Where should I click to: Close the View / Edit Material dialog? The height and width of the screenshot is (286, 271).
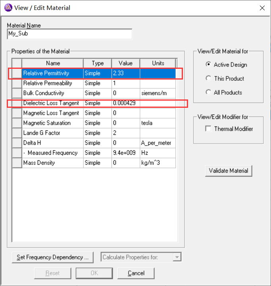(x=262, y=8)
